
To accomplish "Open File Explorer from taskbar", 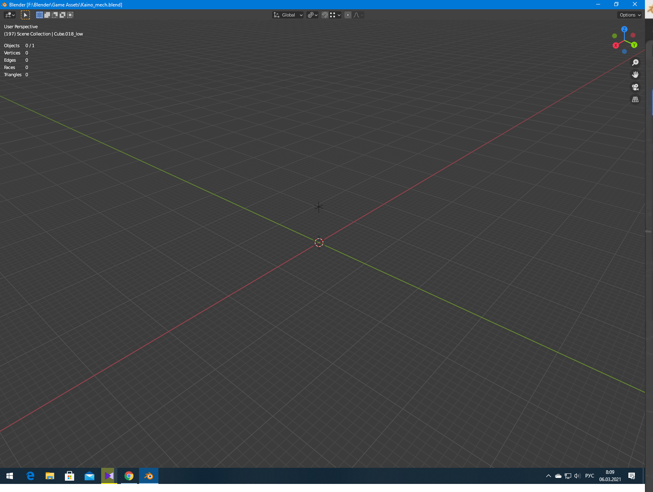I will pos(50,476).
